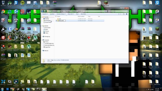162x91 pixels.
Task: Open the Music library
Action: 47,29
